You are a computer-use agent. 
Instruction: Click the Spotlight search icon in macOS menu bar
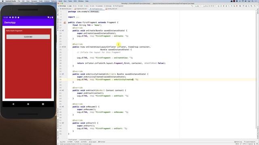253,1
